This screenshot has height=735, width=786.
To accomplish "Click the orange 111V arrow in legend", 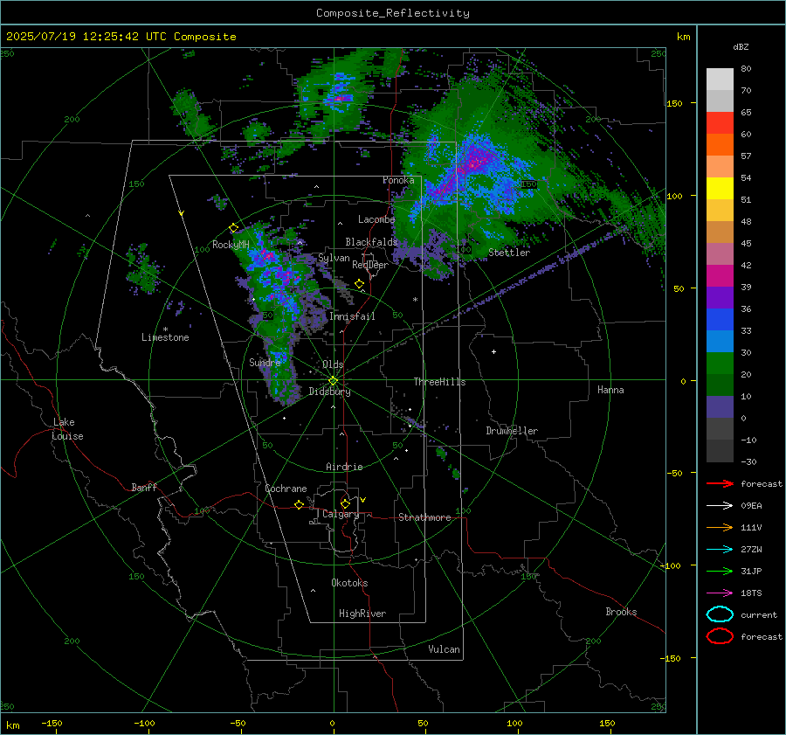I will (x=720, y=527).
